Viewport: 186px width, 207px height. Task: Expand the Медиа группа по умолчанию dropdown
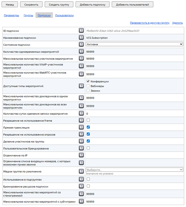point(134,170)
